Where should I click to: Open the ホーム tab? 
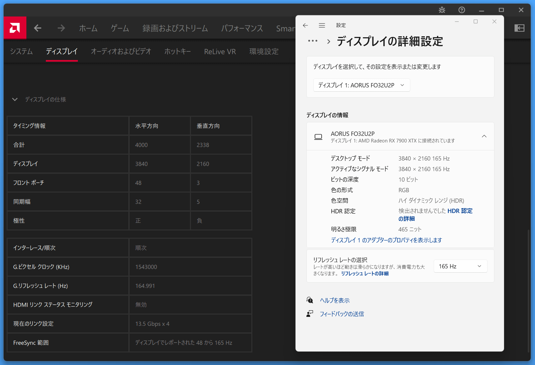tap(88, 28)
